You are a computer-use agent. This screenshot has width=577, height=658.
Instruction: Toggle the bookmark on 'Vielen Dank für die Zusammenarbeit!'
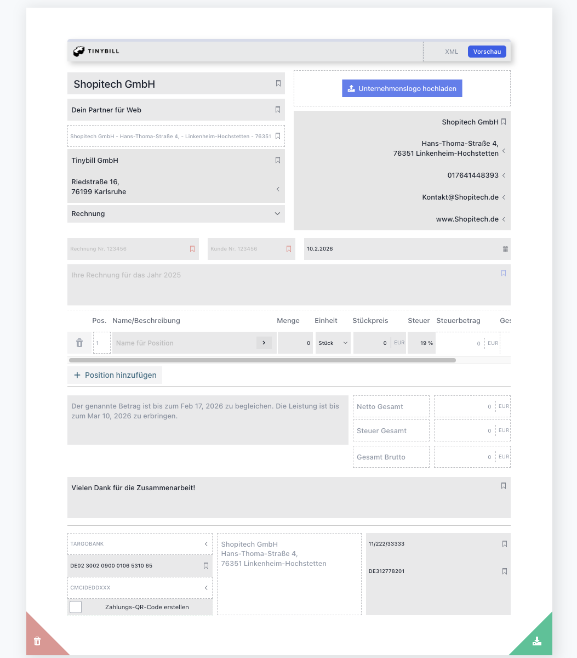tap(503, 485)
